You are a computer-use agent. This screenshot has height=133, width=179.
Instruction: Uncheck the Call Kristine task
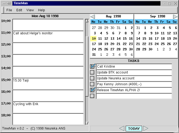pos(92,66)
